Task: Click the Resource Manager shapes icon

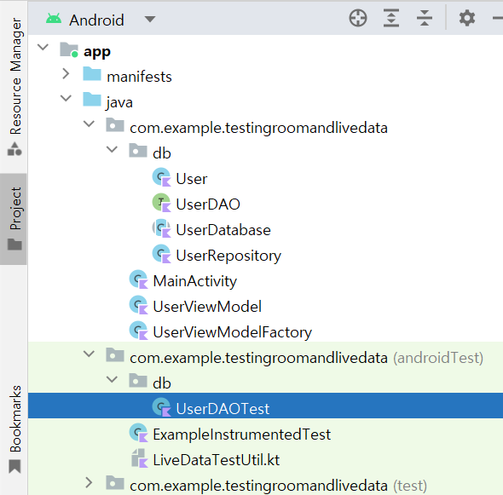Action: tap(14, 149)
